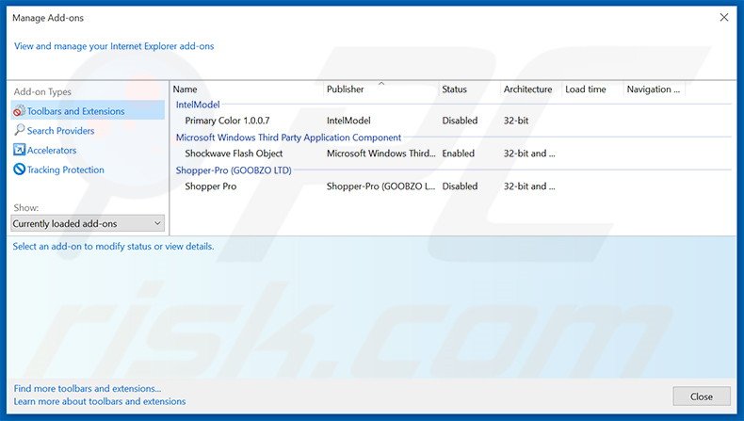744x421 pixels.
Task: Open Find more toolbars and extensions link
Action: [88, 388]
